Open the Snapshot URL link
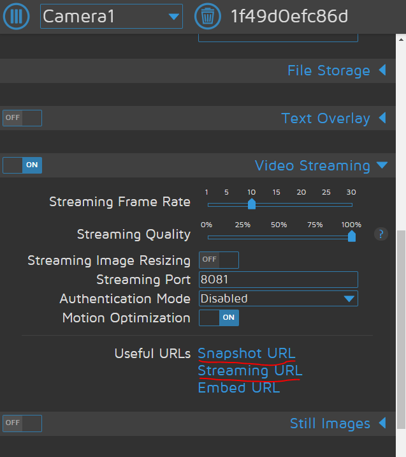The height and width of the screenshot is (457, 406). [247, 354]
